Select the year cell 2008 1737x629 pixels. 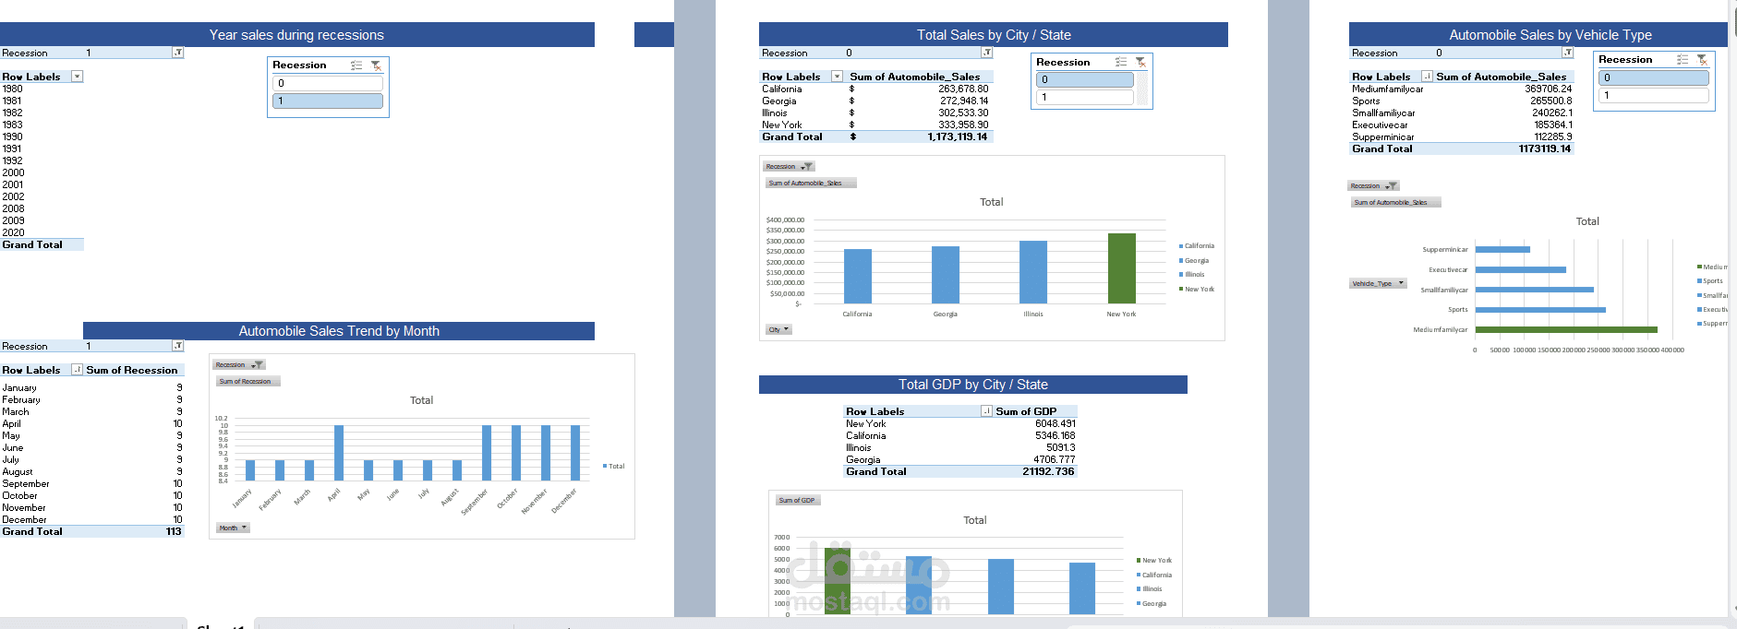pyautogui.click(x=14, y=208)
